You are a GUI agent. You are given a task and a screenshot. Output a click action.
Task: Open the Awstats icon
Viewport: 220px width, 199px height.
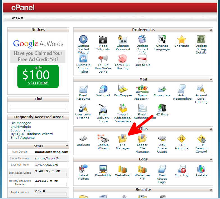tap(201, 169)
